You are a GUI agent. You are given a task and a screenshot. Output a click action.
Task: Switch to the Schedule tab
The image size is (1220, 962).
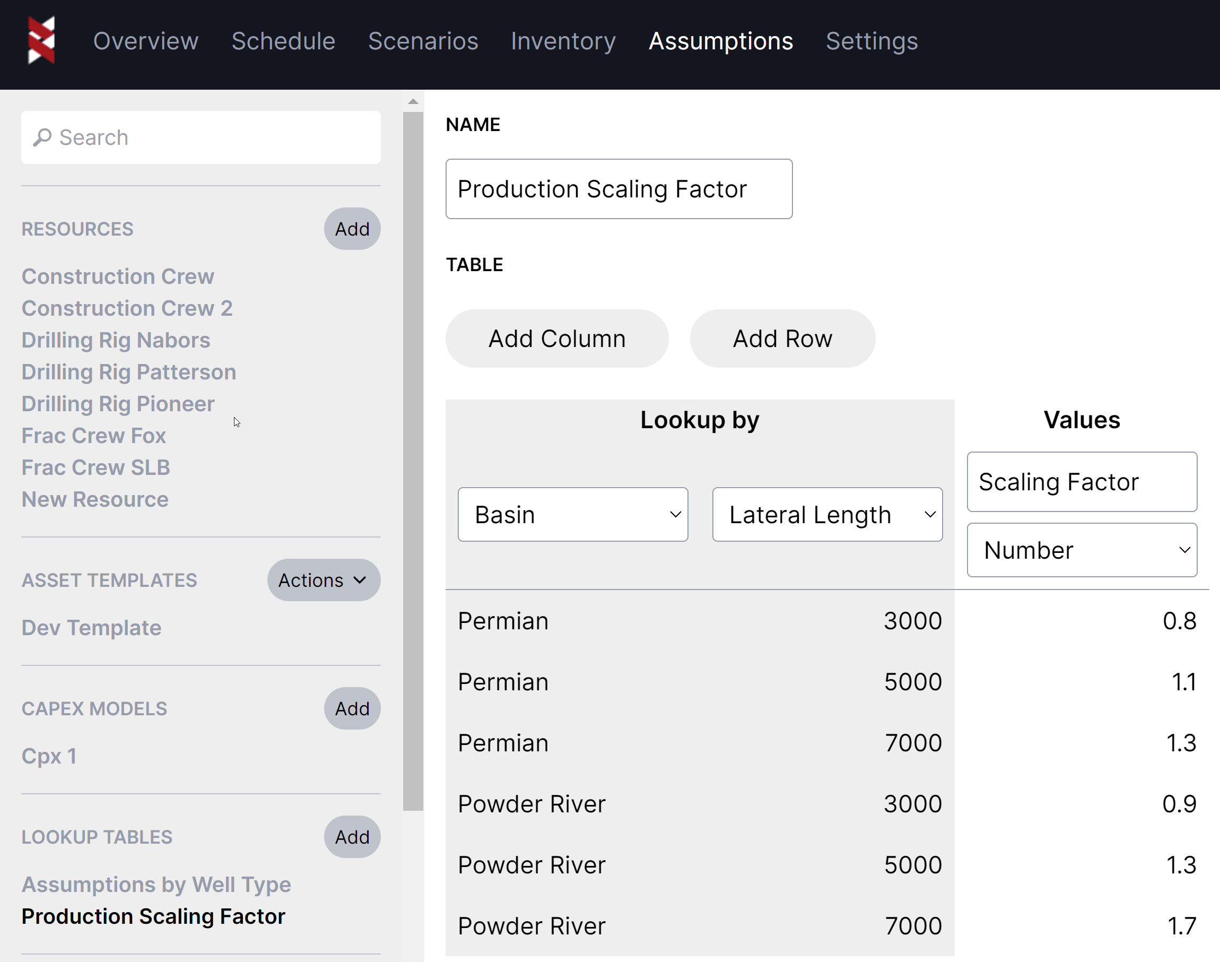tap(283, 41)
